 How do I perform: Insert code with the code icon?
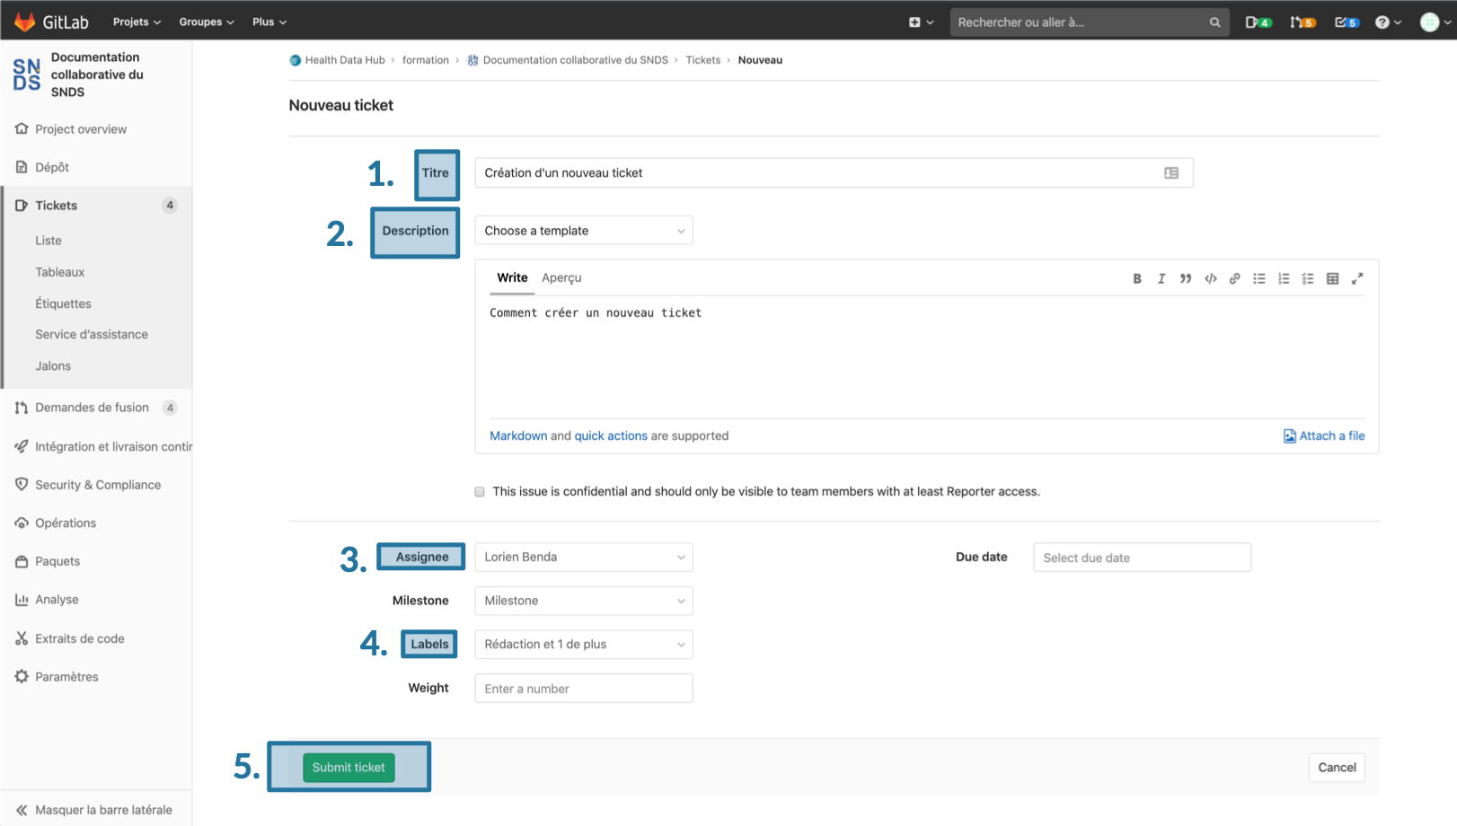coord(1210,278)
